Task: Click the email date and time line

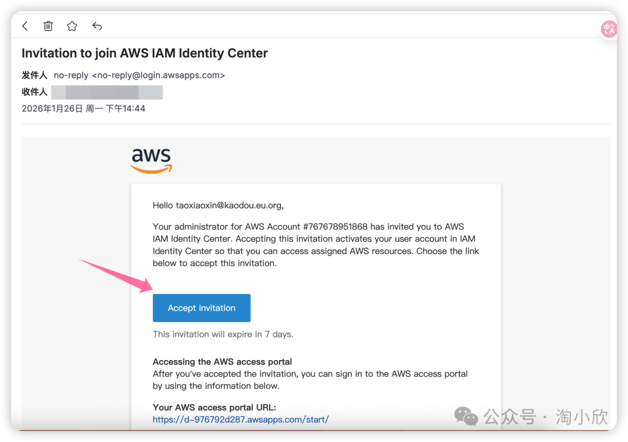Action: (x=84, y=109)
